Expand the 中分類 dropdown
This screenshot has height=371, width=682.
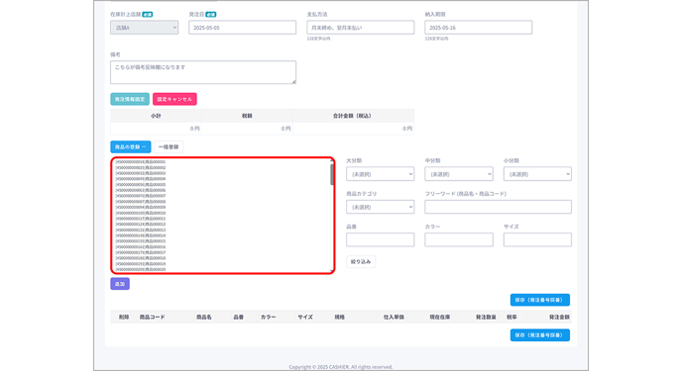point(459,174)
